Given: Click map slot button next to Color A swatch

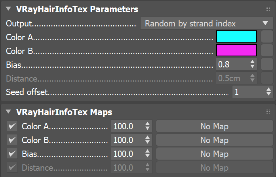Looking at the screenshot, I should (267, 37).
